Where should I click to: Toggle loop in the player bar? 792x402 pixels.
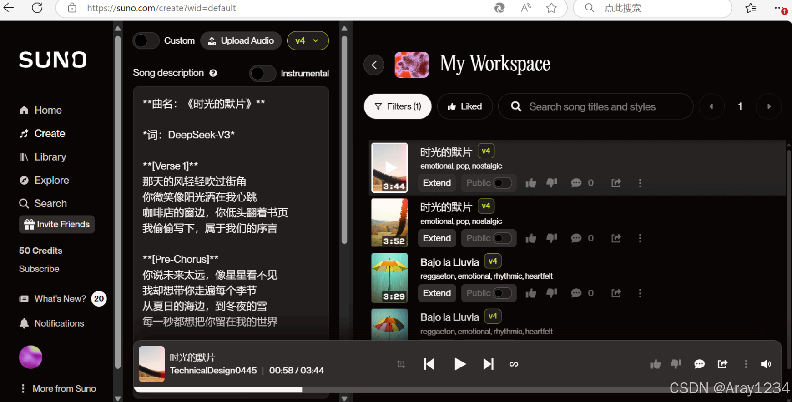coord(514,364)
